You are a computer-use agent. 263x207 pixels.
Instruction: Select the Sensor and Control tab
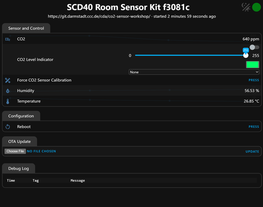(x=26, y=28)
